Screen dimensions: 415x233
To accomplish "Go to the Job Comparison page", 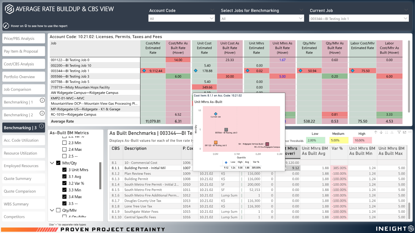I will point(24,90).
